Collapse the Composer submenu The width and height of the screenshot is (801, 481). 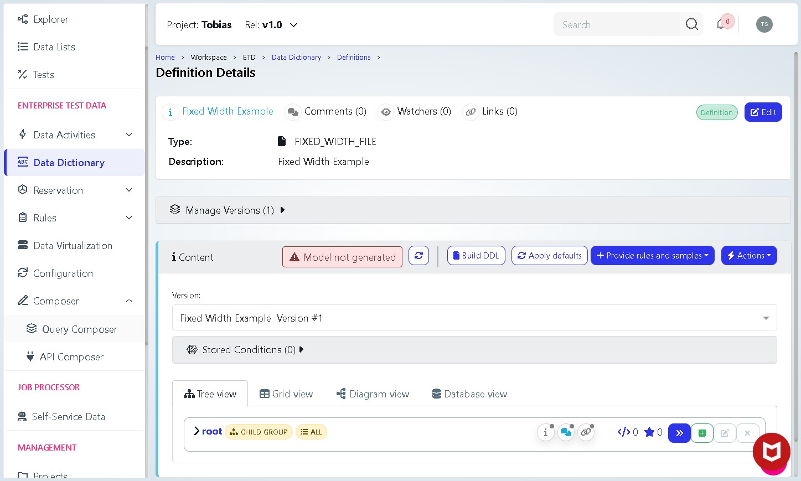pos(74,301)
